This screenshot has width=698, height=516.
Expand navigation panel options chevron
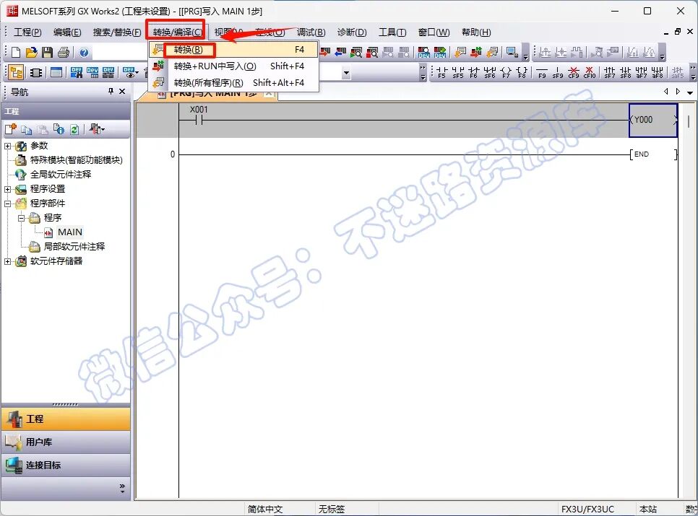[x=122, y=488]
